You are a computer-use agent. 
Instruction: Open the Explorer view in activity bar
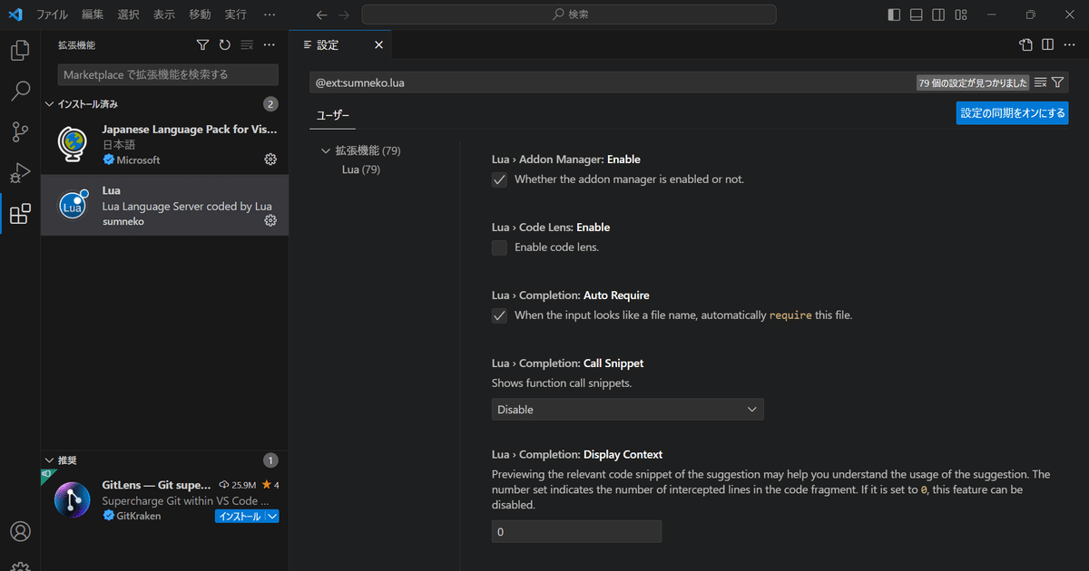click(20, 50)
